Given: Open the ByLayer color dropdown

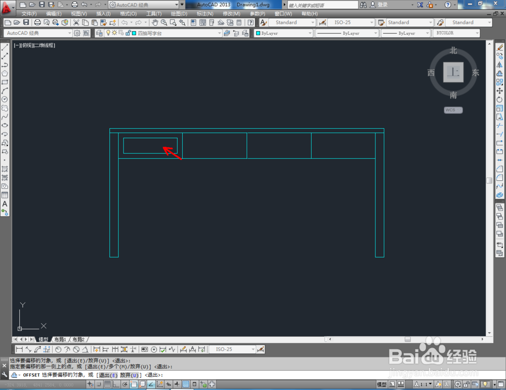Looking at the screenshot, I should coord(284,33).
